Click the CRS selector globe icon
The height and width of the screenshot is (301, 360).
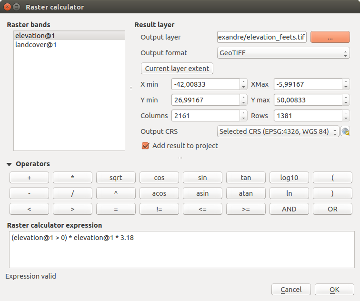tap(345, 131)
